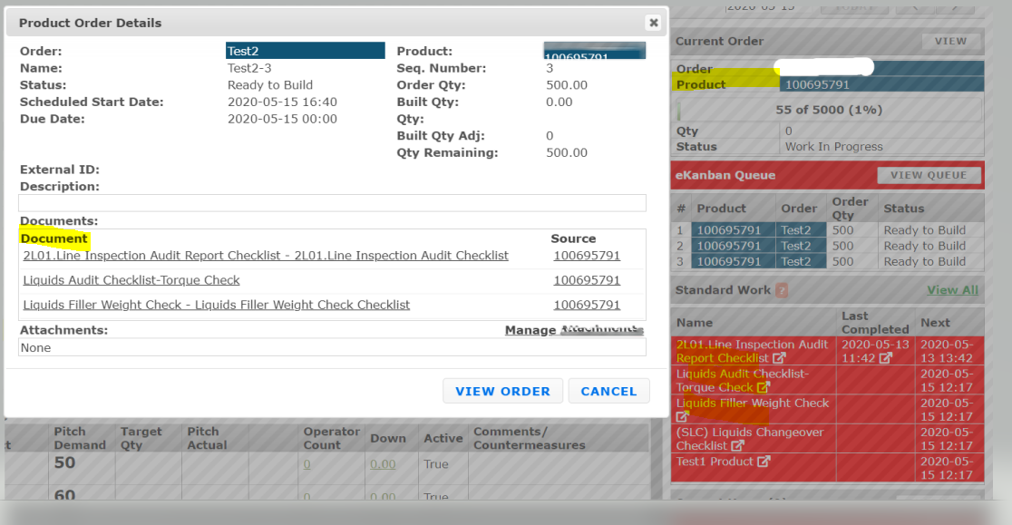
Task: Click the Attachments box showing None
Action: click(333, 347)
